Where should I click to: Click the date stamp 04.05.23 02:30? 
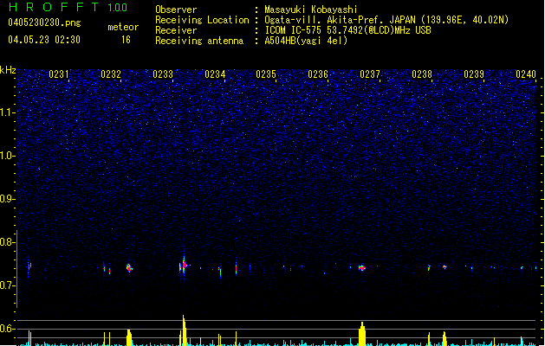[x=44, y=40]
